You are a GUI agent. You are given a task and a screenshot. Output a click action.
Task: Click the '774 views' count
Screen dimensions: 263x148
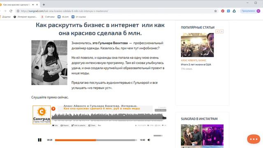186,69
